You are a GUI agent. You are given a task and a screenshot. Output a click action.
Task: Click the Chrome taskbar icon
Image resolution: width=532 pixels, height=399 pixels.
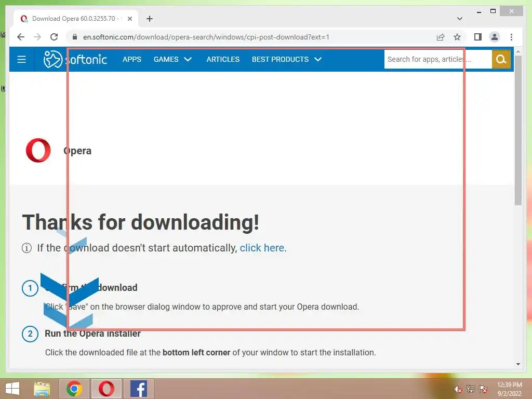[74, 389]
